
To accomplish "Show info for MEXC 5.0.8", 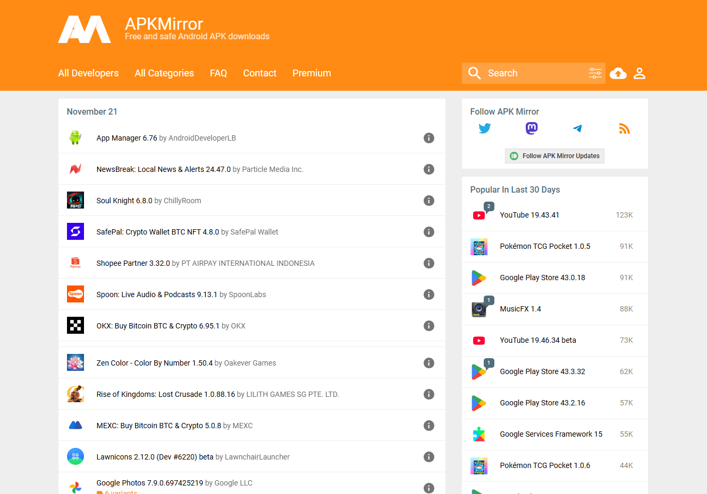I will (x=429, y=426).
